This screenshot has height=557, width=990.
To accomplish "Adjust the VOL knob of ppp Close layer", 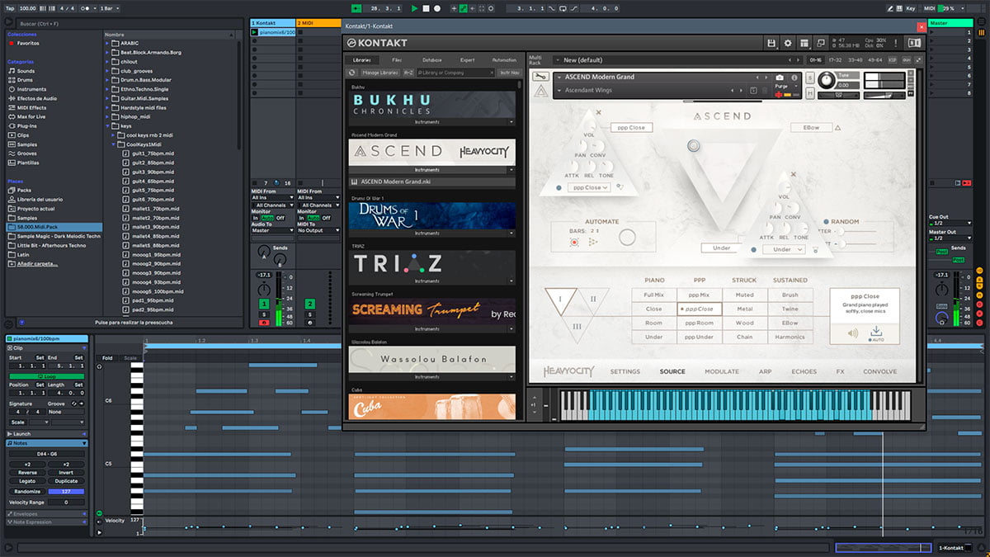I will pos(589,125).
